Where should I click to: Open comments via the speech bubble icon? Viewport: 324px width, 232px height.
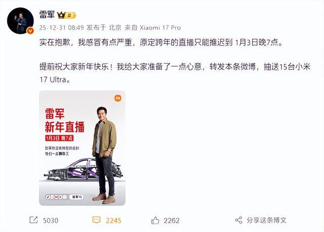pyautogui.click(x=96, y=220)
